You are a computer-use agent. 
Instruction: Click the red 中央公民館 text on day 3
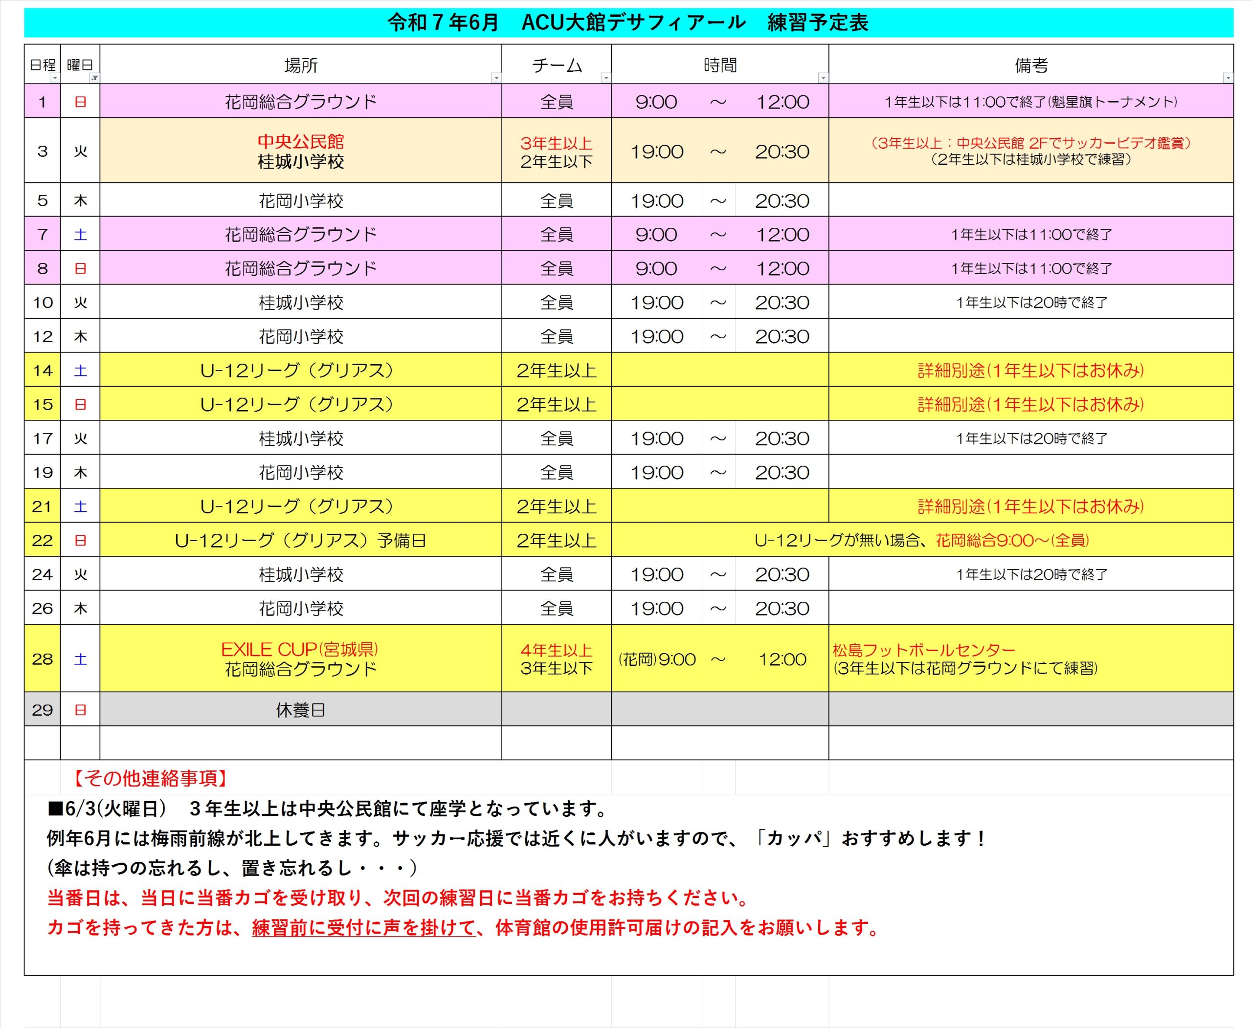click(301, 142)
